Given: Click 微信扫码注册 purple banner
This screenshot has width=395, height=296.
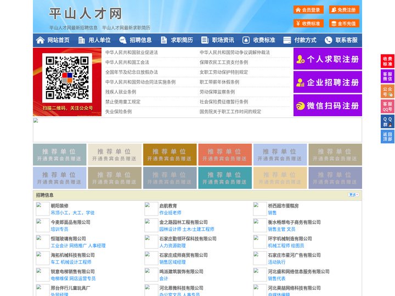Looking at the screenshot, I should click(328, 105).
